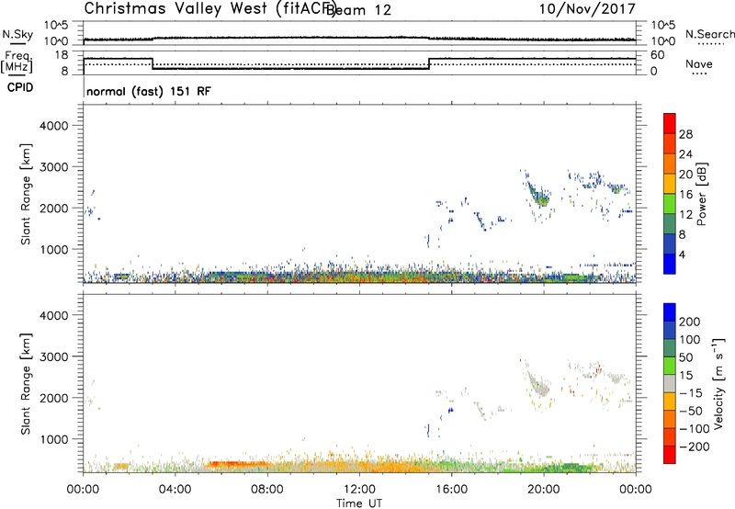
Task: Click the 'Beam 12' label
Action: click(358, 10)
